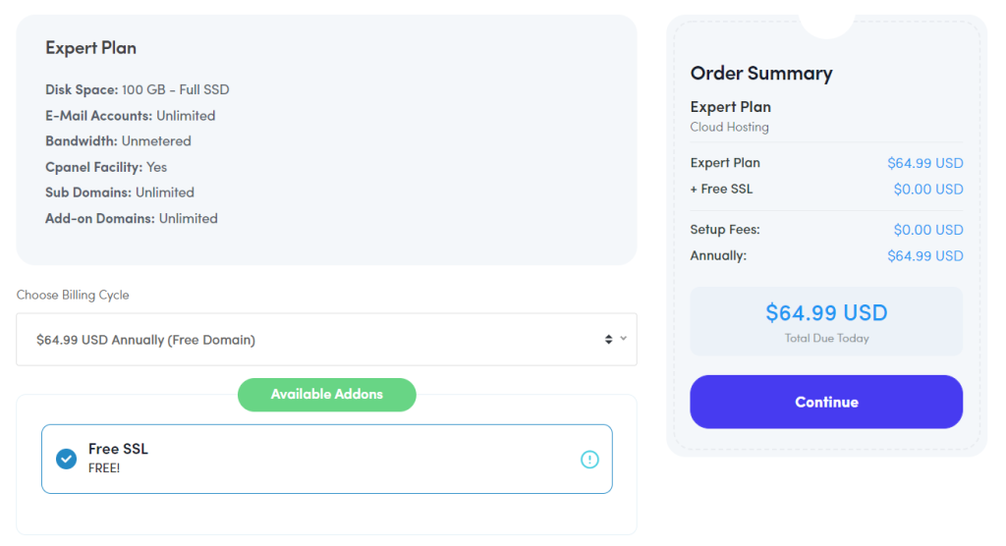Image resolution: width=1006 pixels, height=546 pixels.
Task: Click the $64.99 USD total due amount
Action: pyautogui.click(x=826, y=312)
